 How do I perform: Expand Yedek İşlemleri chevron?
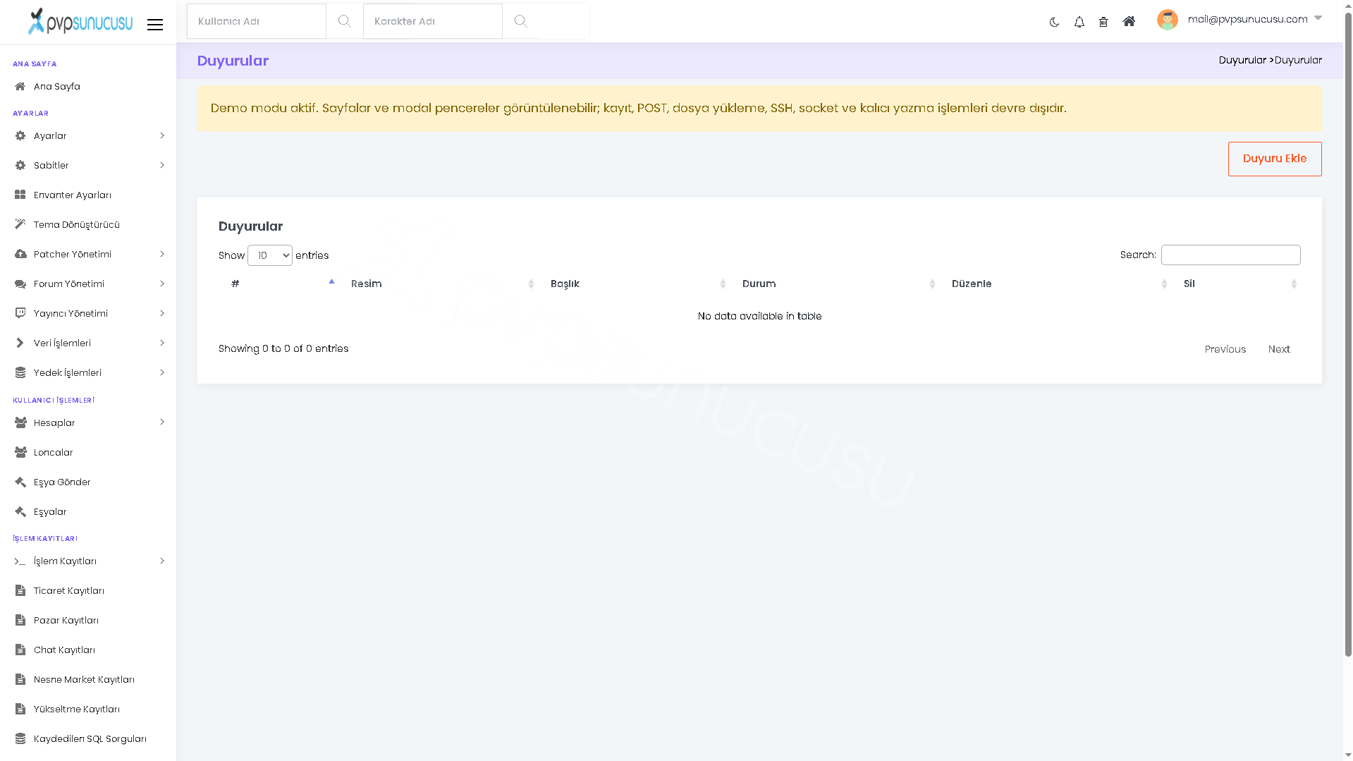coord(162,372)
